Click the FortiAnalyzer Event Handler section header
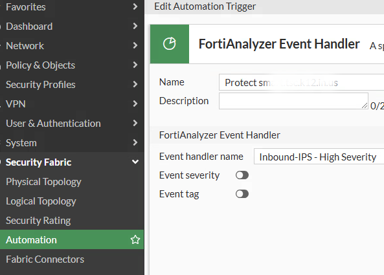The width and height of the screenshot is (384, 275). [220, 135]
